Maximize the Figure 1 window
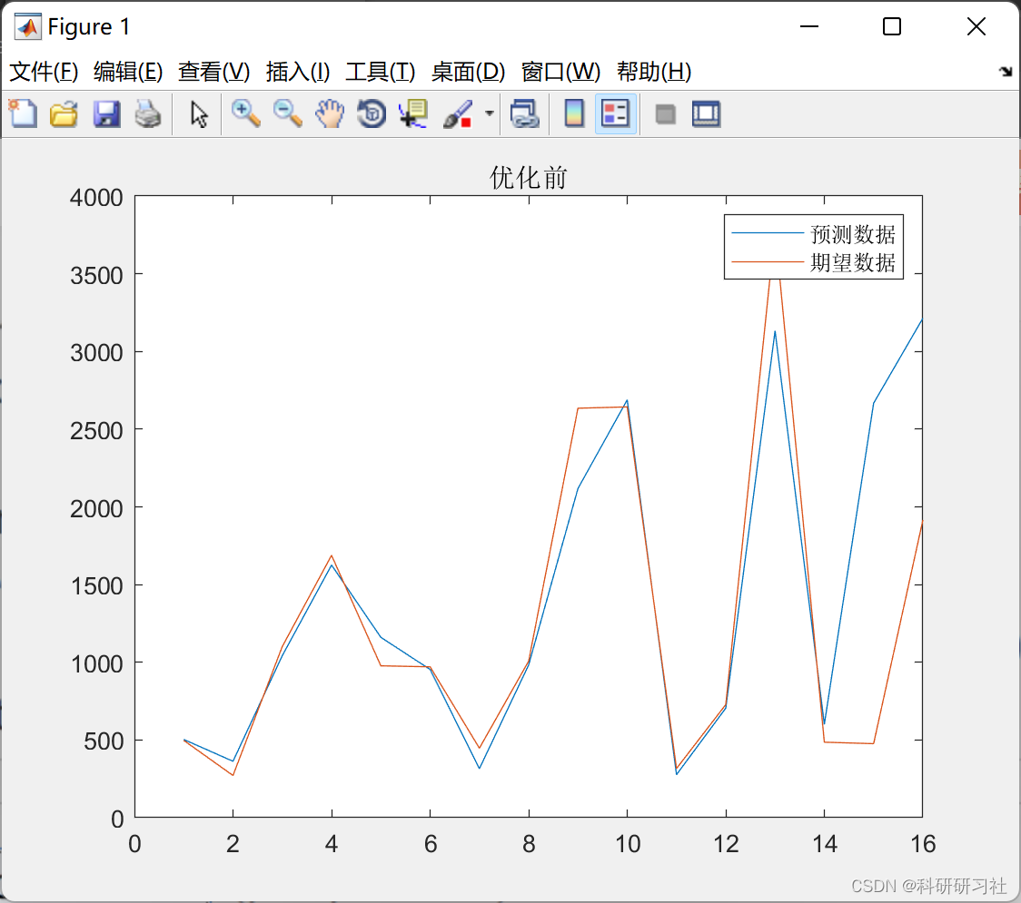Screen dimensions: 1021x903 tap(891, 26)
